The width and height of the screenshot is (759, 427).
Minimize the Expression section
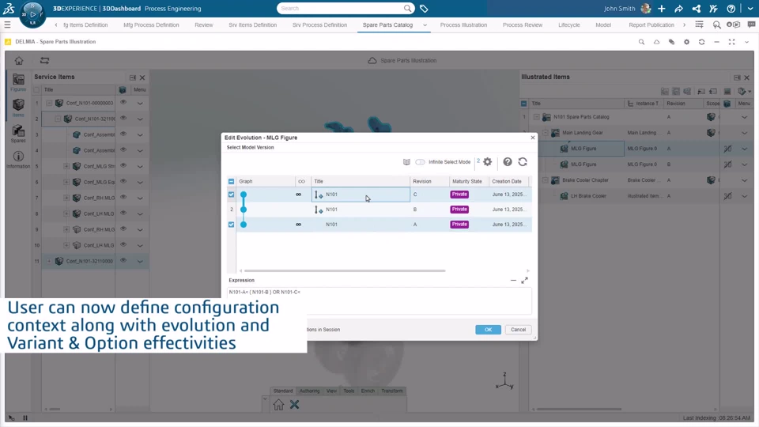point(513,280)
